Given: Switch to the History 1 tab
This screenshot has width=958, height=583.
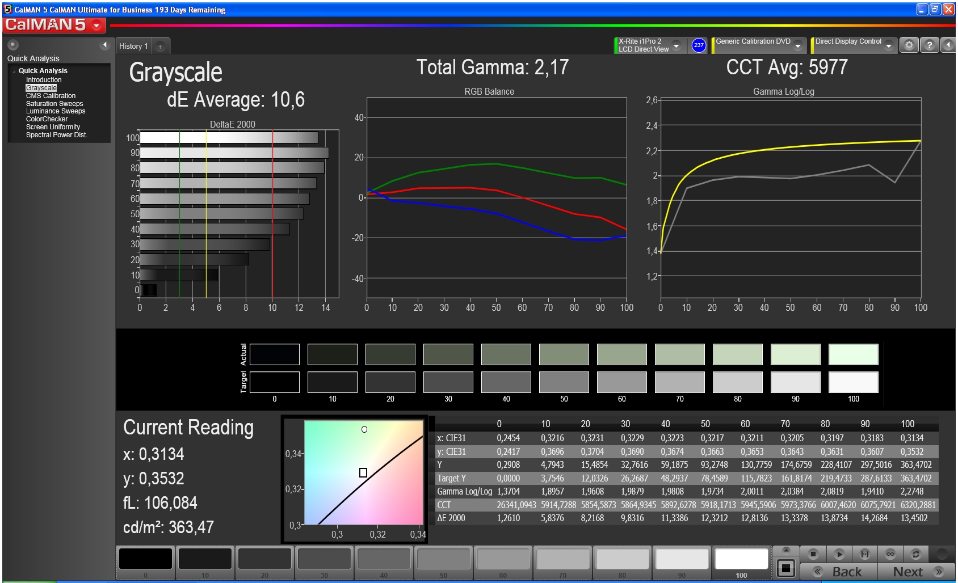Looking at the screenshot, I should point(133,47).
